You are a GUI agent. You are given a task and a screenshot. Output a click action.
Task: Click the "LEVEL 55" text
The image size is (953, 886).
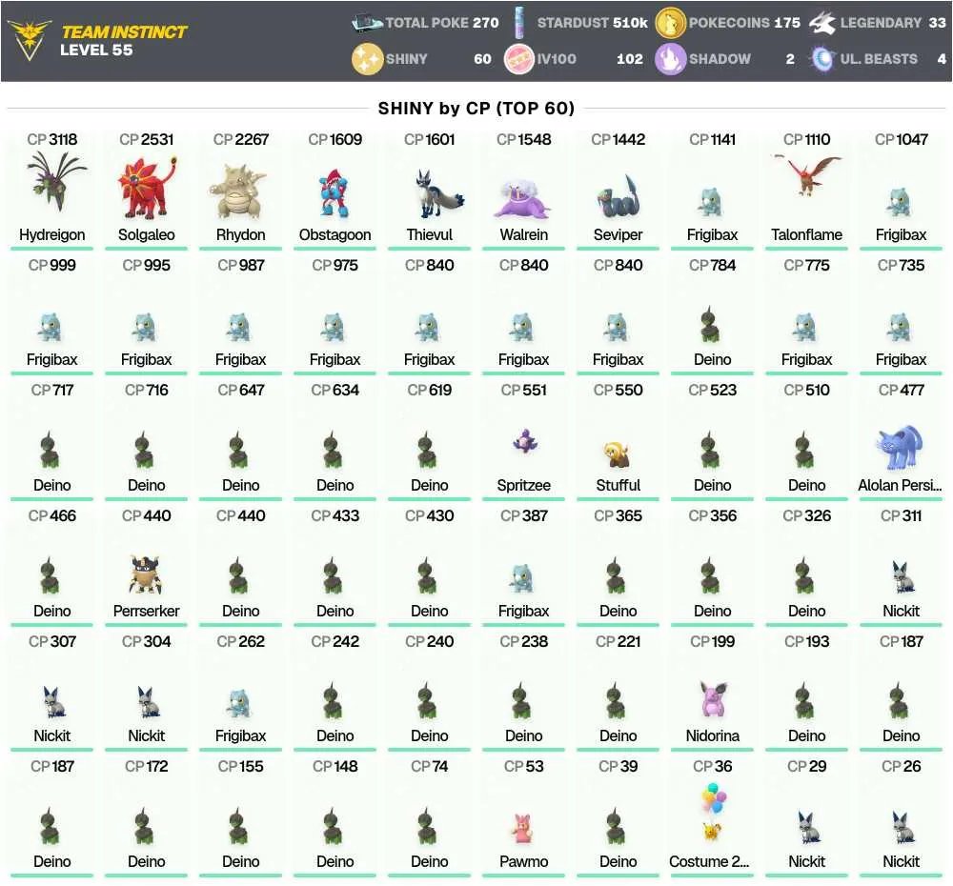point(96,50)
